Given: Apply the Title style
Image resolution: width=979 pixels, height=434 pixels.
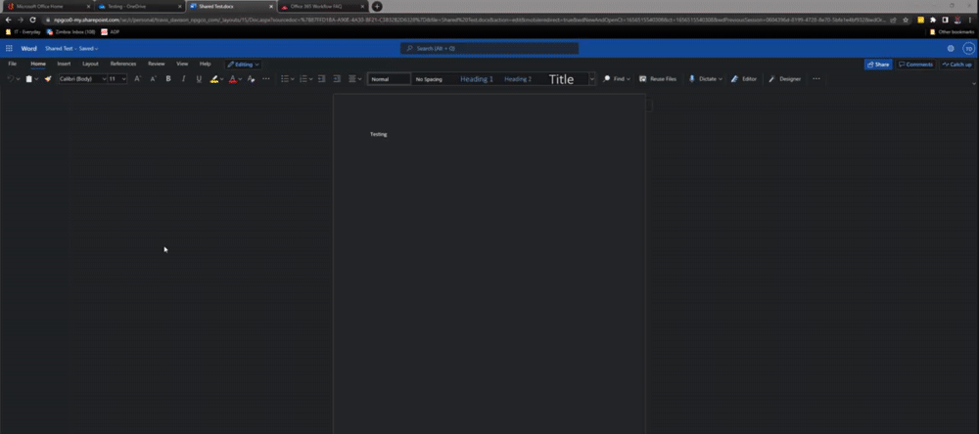Looking at the screenshot, I should (561, 79).
